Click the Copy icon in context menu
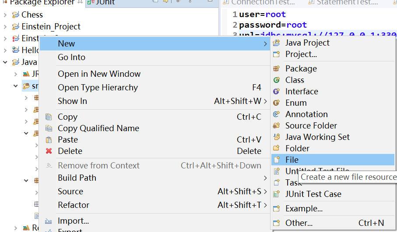397x232 pixels. [49, 117]
